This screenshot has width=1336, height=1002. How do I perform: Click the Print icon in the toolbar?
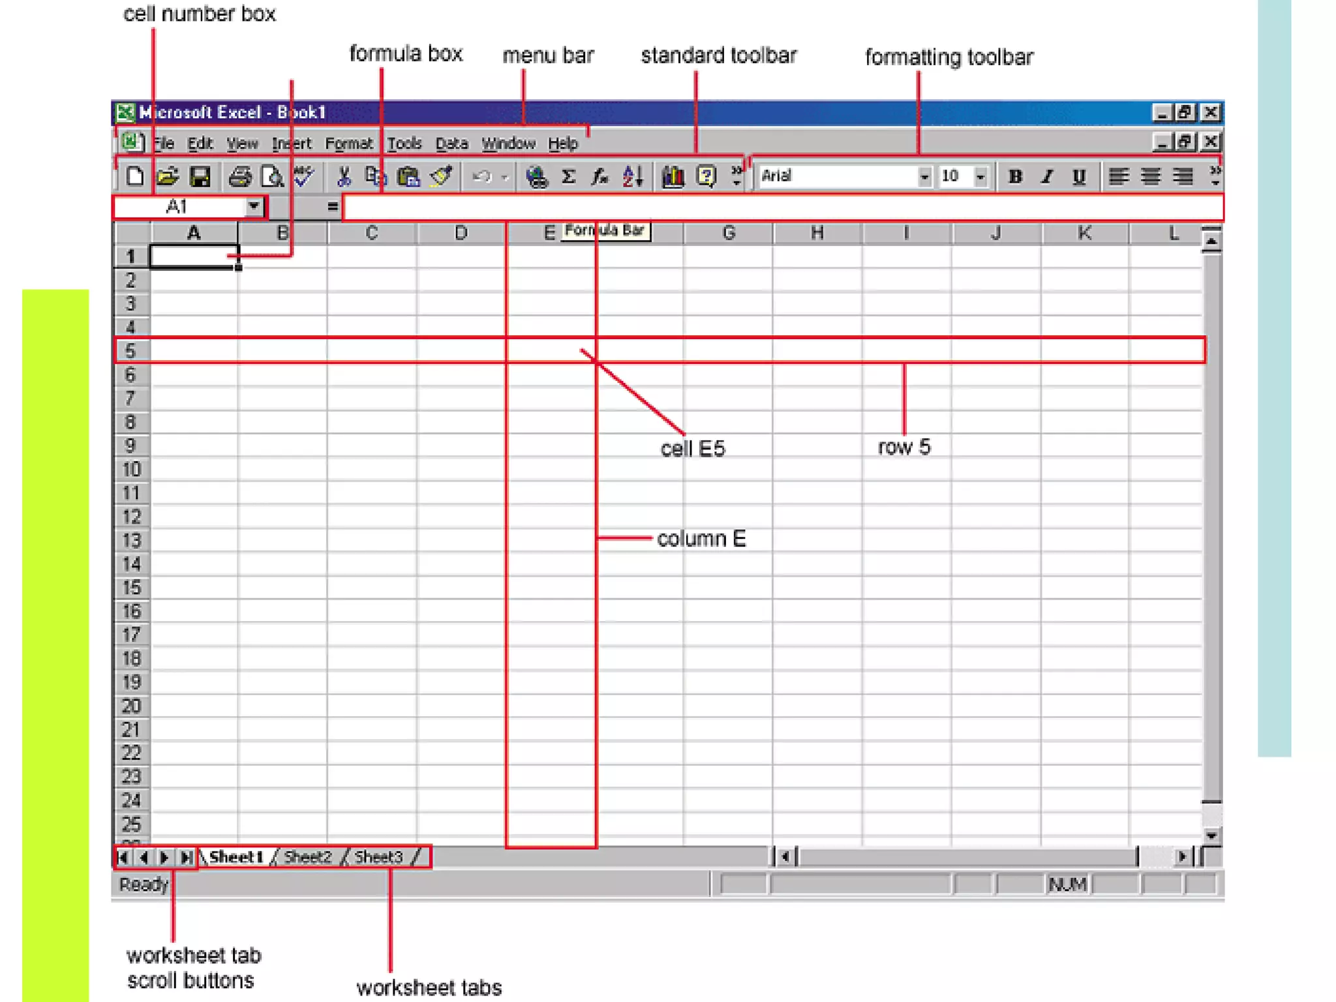click(x=239, y=176)
